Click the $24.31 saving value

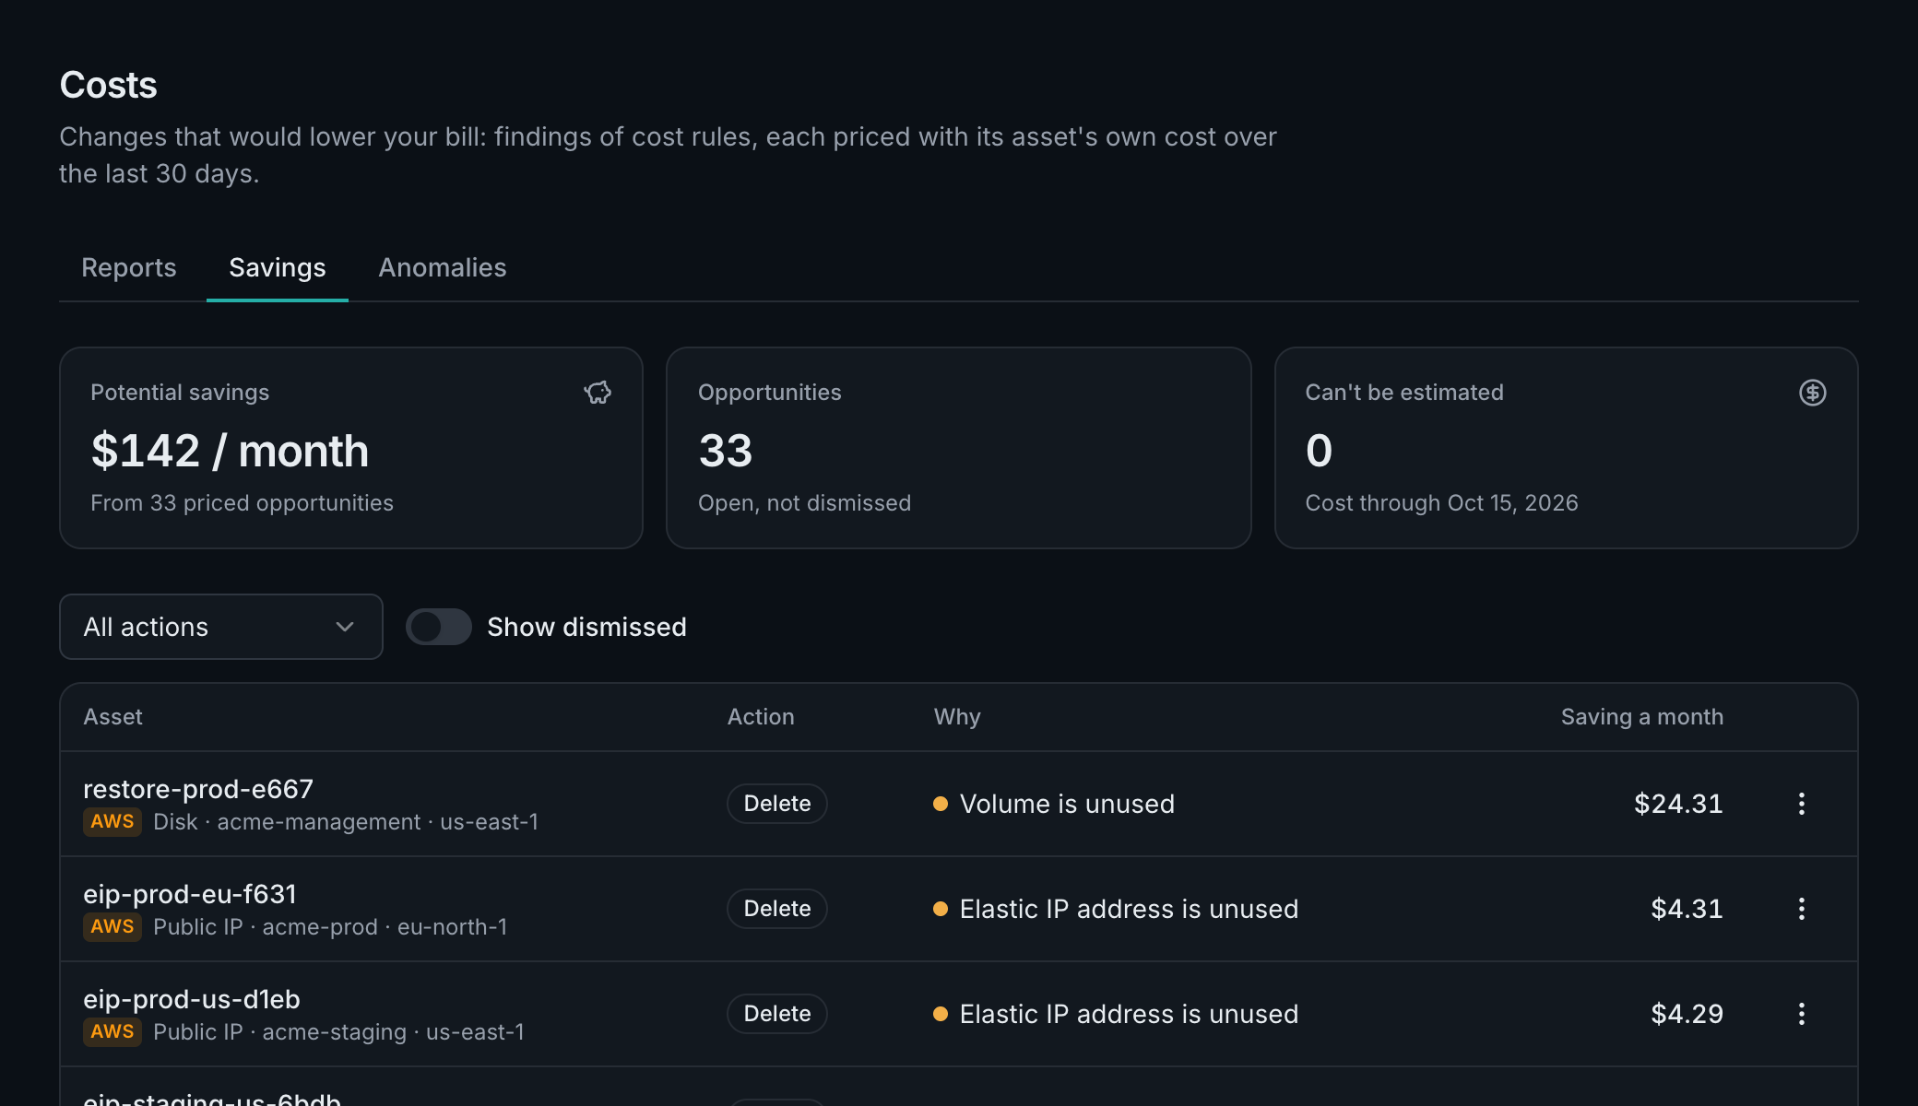[x=1678, y=804]
